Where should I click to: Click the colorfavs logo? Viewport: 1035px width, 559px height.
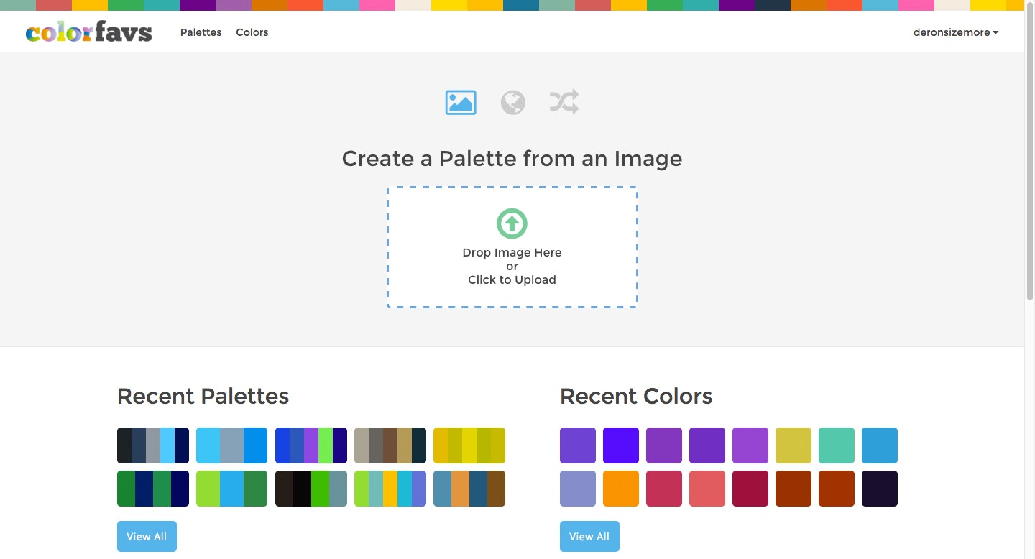tap(88, 32)
